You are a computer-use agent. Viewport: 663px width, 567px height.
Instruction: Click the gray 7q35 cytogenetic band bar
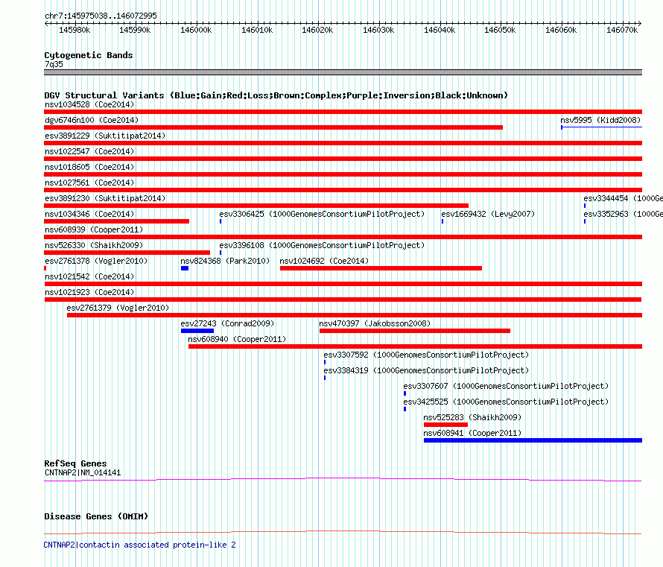343,72
